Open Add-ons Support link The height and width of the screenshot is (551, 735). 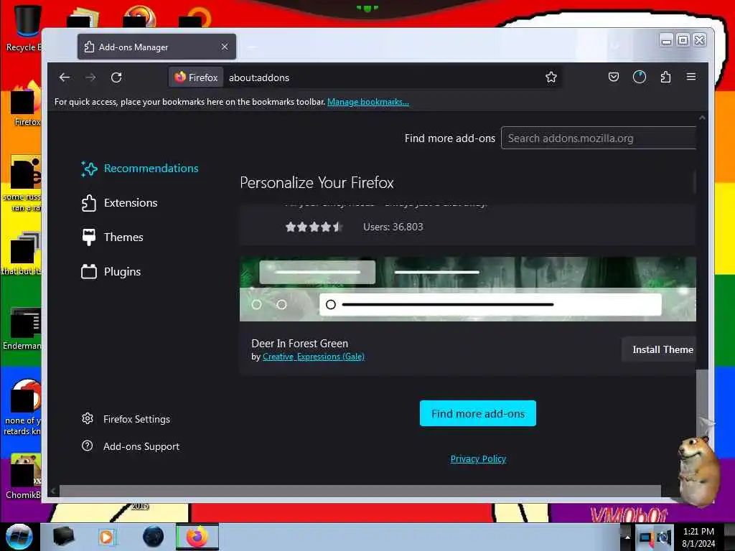[131, 446]
